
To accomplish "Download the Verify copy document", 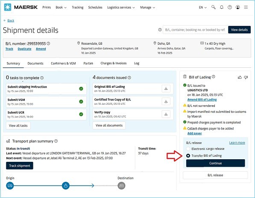I will pos(166,114).
